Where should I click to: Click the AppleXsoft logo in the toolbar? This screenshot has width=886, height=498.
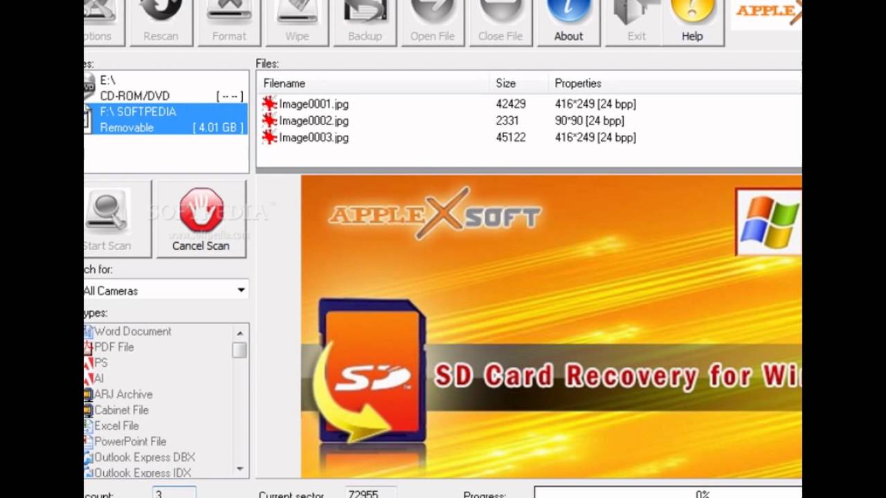767,14
